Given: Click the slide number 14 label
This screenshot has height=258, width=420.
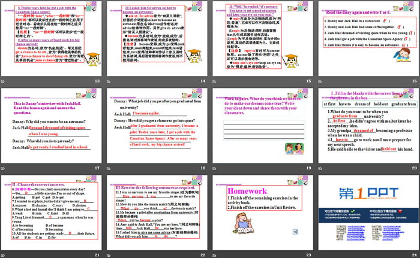Looking at the screenshot, I should (203, 81).
